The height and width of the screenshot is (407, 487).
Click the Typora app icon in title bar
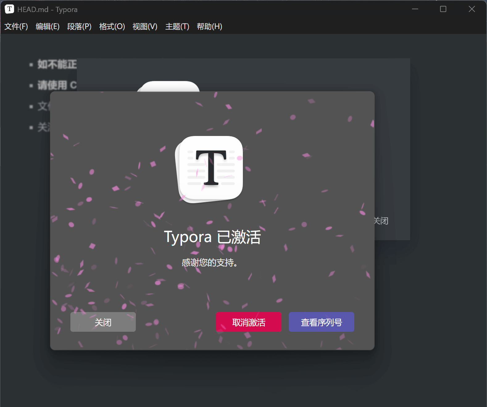point(9,9)
